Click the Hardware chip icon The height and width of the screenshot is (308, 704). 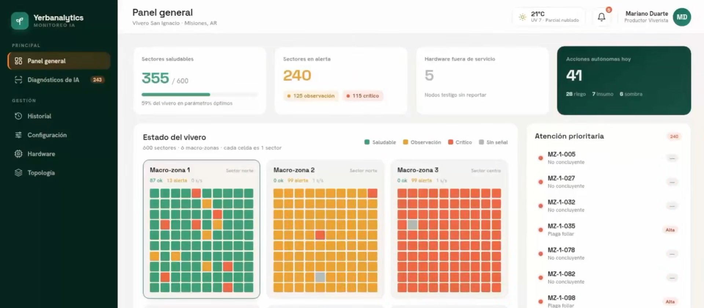[x=18, y=154]
